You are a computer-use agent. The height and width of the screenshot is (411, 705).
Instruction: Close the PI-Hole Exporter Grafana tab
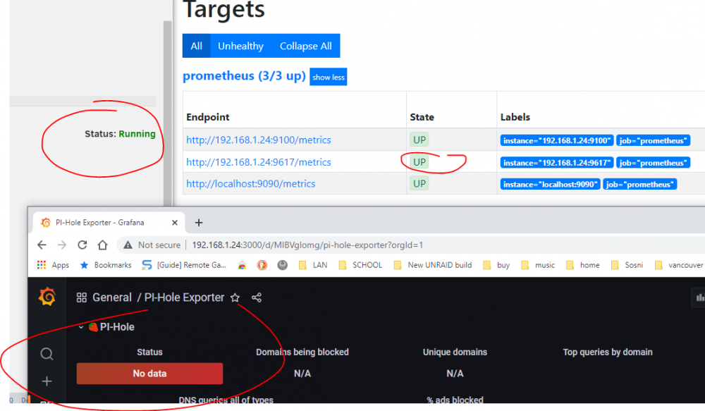(175, 223)
